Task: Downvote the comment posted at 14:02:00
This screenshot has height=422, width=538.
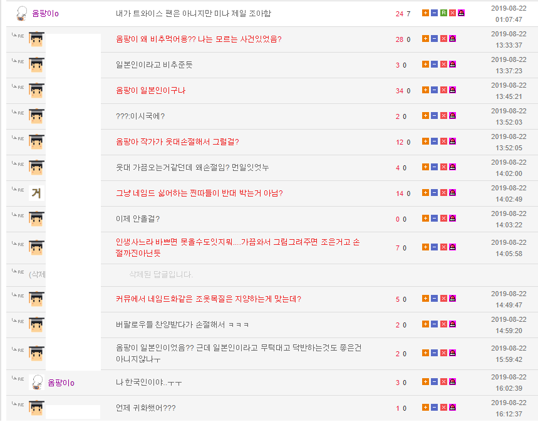Action: point(434,167)
